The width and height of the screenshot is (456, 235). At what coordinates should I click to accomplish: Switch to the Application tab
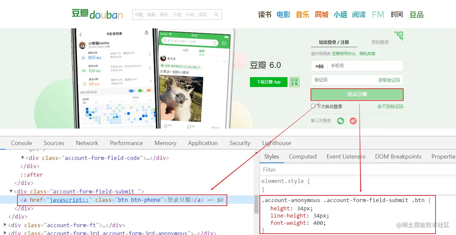[x=203, y=143]
